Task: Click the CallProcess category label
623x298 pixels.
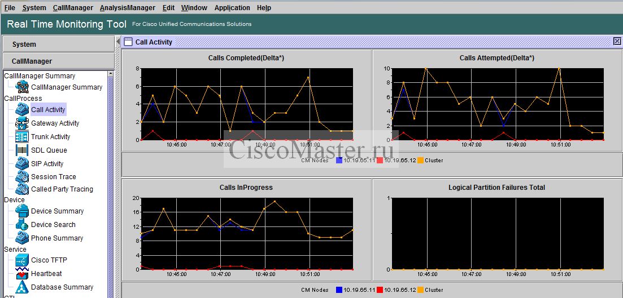Action: (x=23, y=98)
